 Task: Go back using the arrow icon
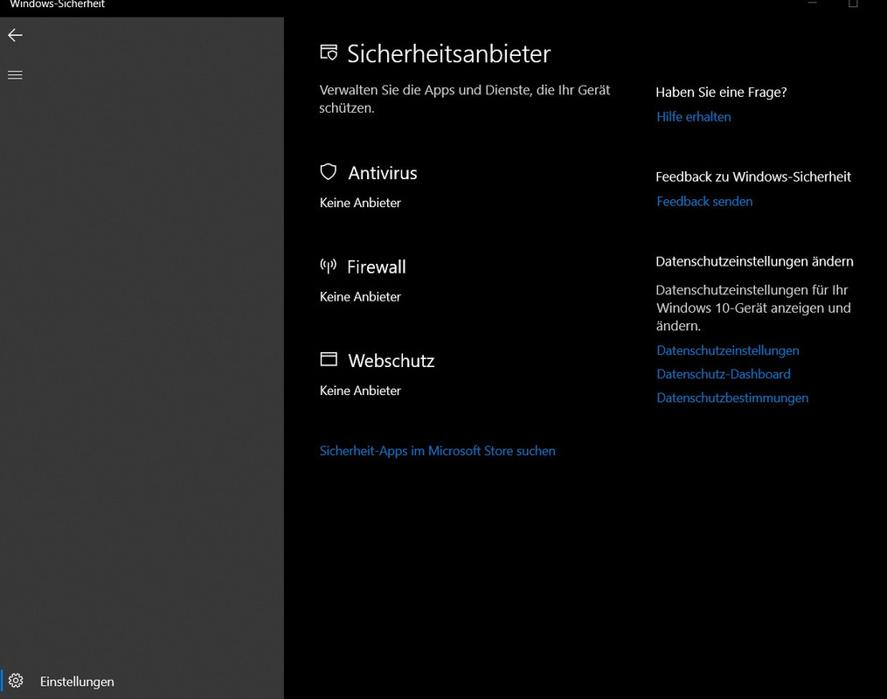(x=15, y=35)
